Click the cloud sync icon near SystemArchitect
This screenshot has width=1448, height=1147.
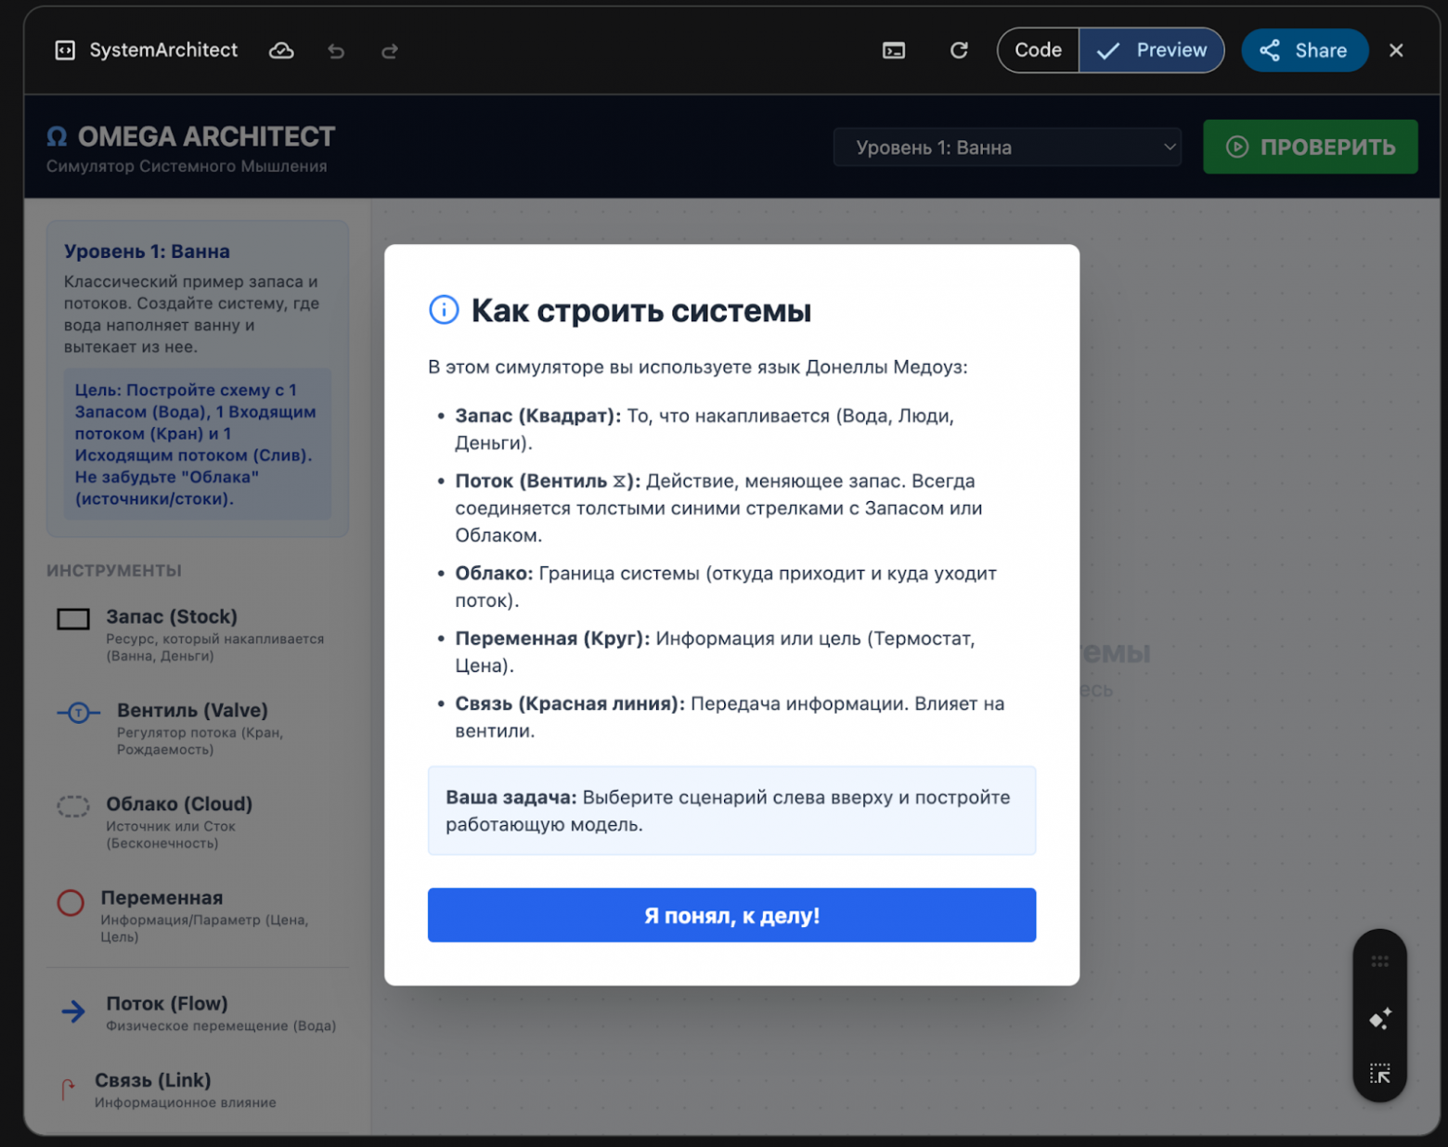281,50
